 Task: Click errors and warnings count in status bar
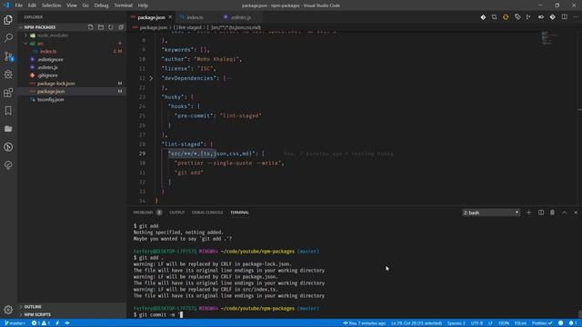coord(40,323)
